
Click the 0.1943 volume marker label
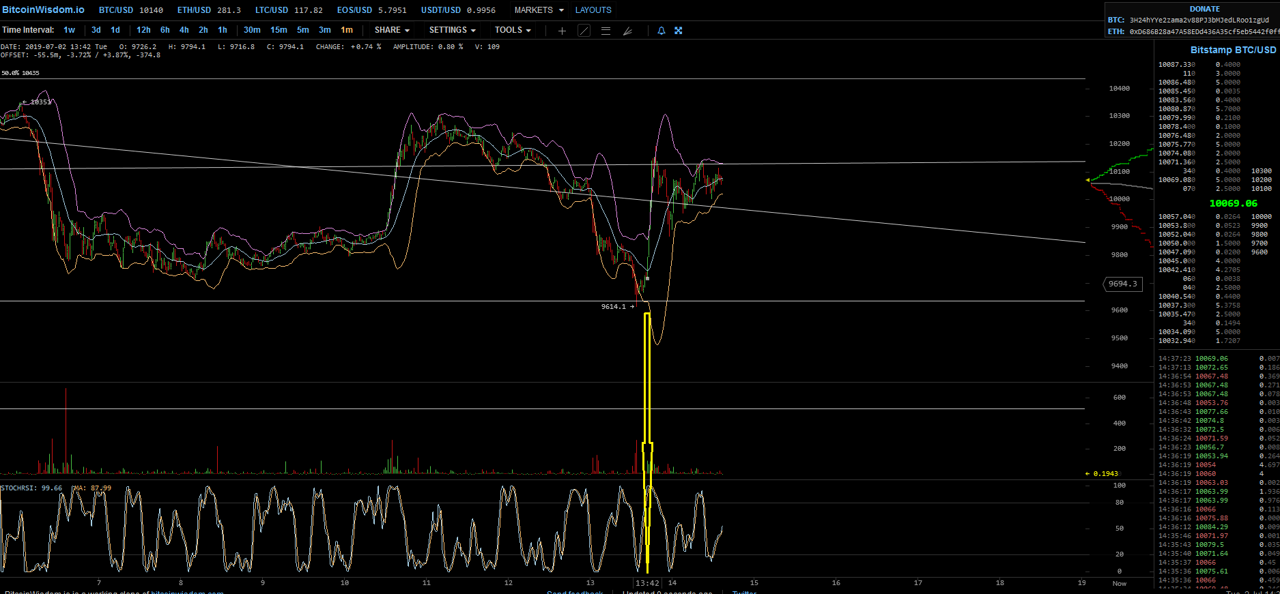click(1102, 474)
